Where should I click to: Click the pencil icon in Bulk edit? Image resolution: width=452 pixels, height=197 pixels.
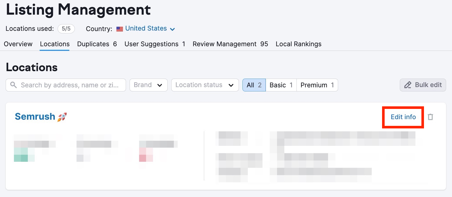click(408, 85)
